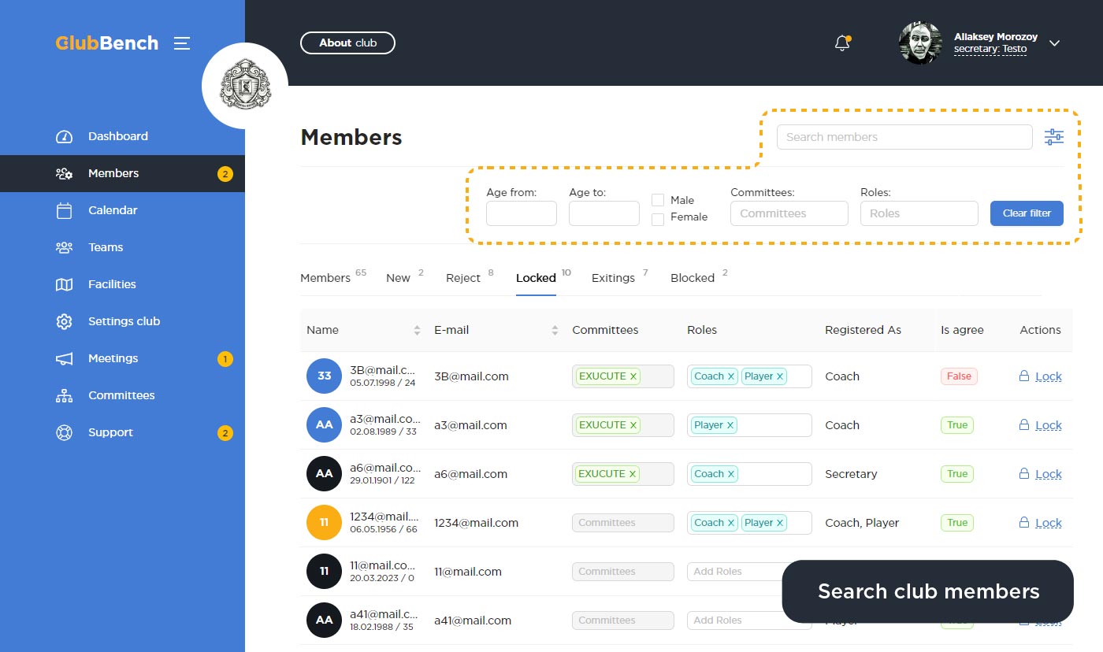Screen dimensions: 1103x652
Task: Click the Search members input field
Action: point(904,137)
